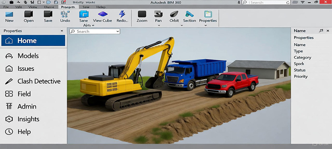Close the left Properties panel

62,31
